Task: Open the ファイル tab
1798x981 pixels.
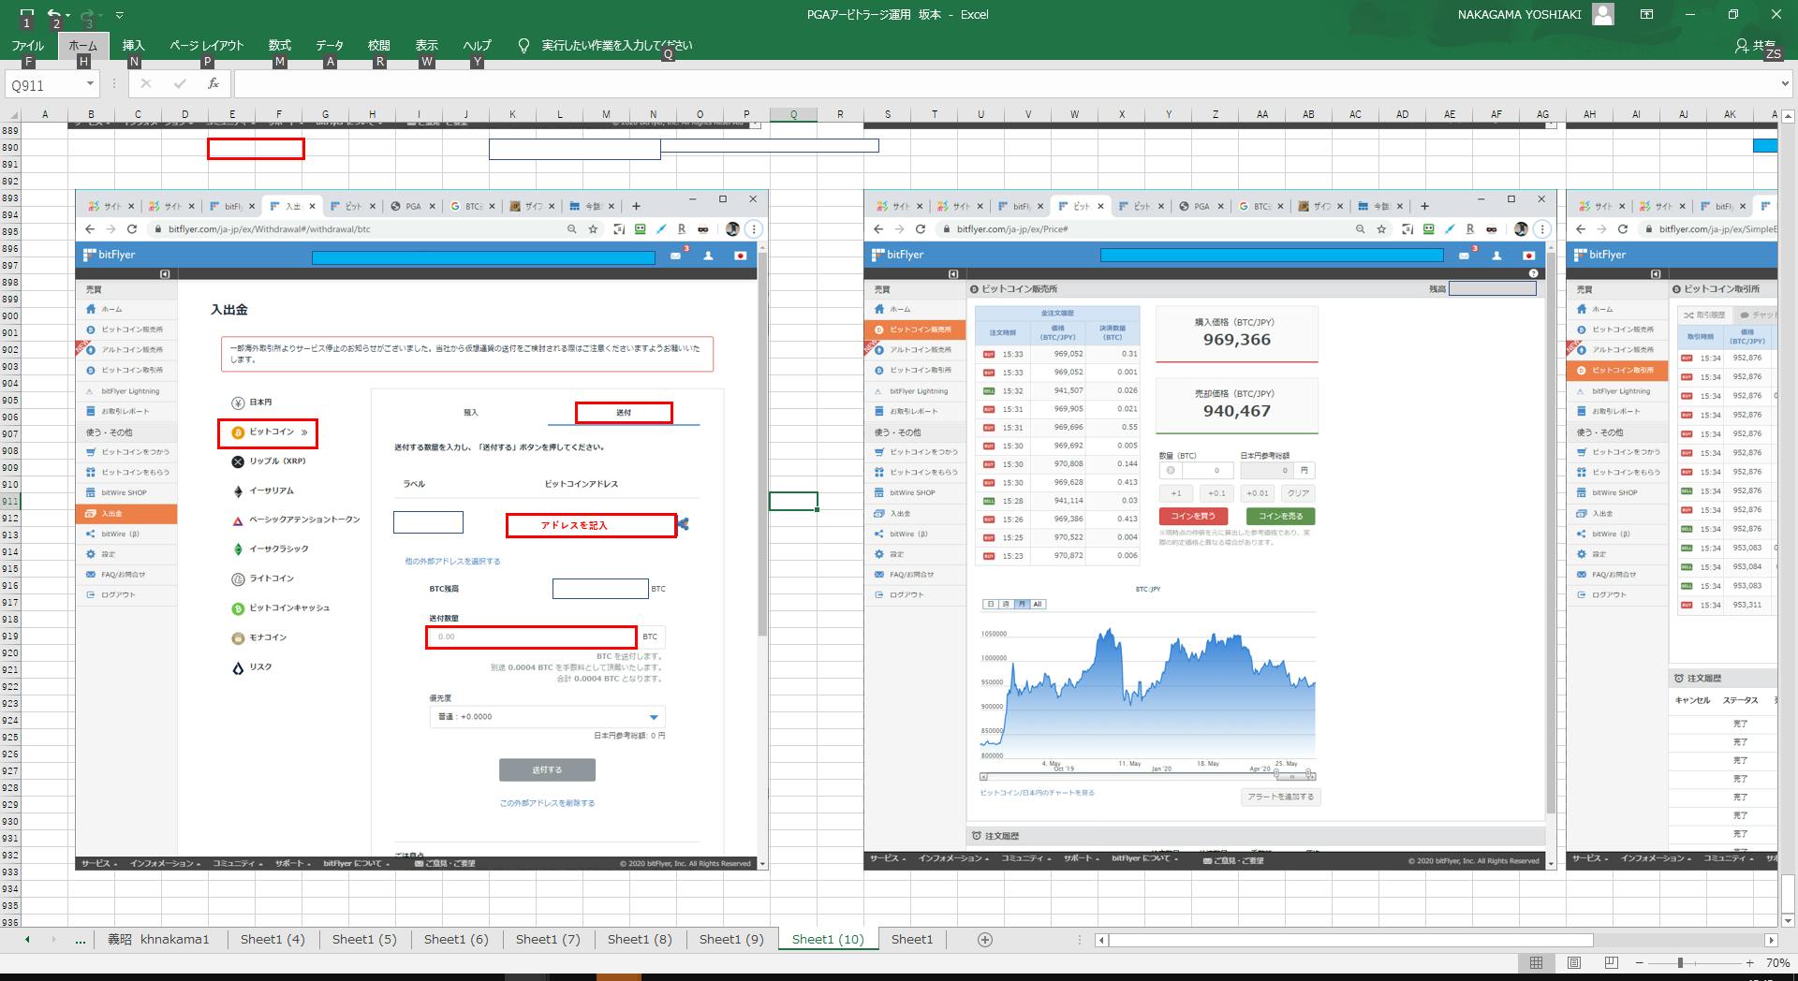Action: pyautogui.click(x=28, y=45)
